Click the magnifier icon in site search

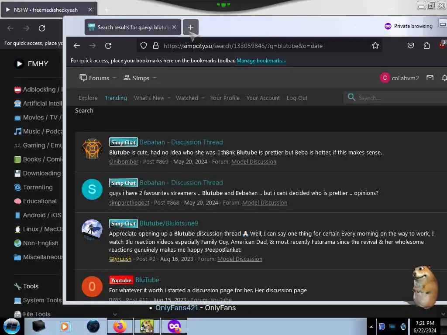351,97
